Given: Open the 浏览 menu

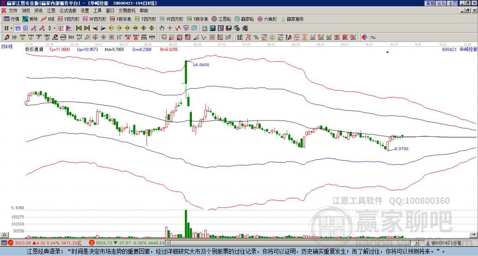Looking at the screenshot, I should [x=26, y=11].
